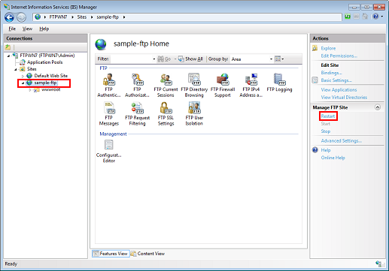Click the Restart link under Manage FTP Site

[x=328, y=116]
